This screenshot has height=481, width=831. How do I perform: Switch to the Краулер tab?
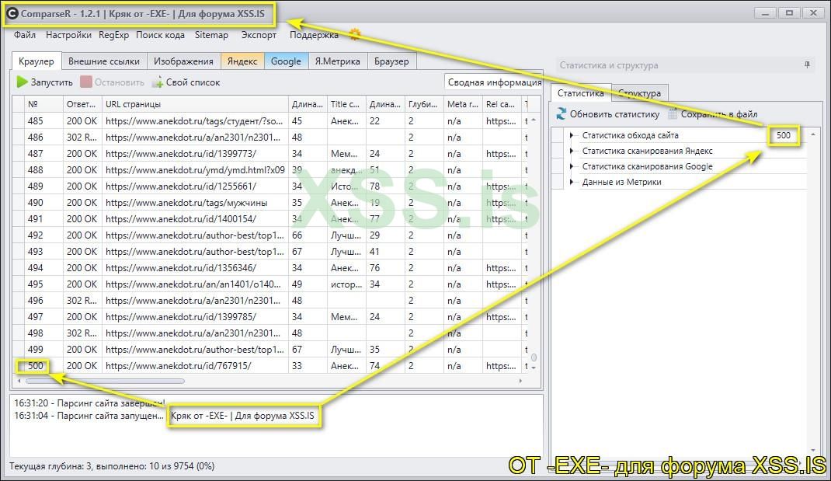pos(36,61)
